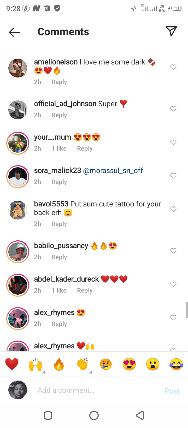Expand raised hands emoji skin tone options
Viewport: 188px width, 428px height.
click(x=43, y=372)
